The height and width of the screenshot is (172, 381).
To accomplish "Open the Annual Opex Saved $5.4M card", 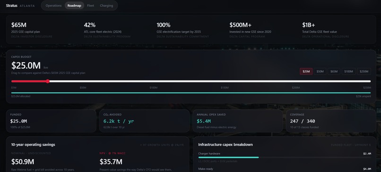I will [x=238, y=121].
